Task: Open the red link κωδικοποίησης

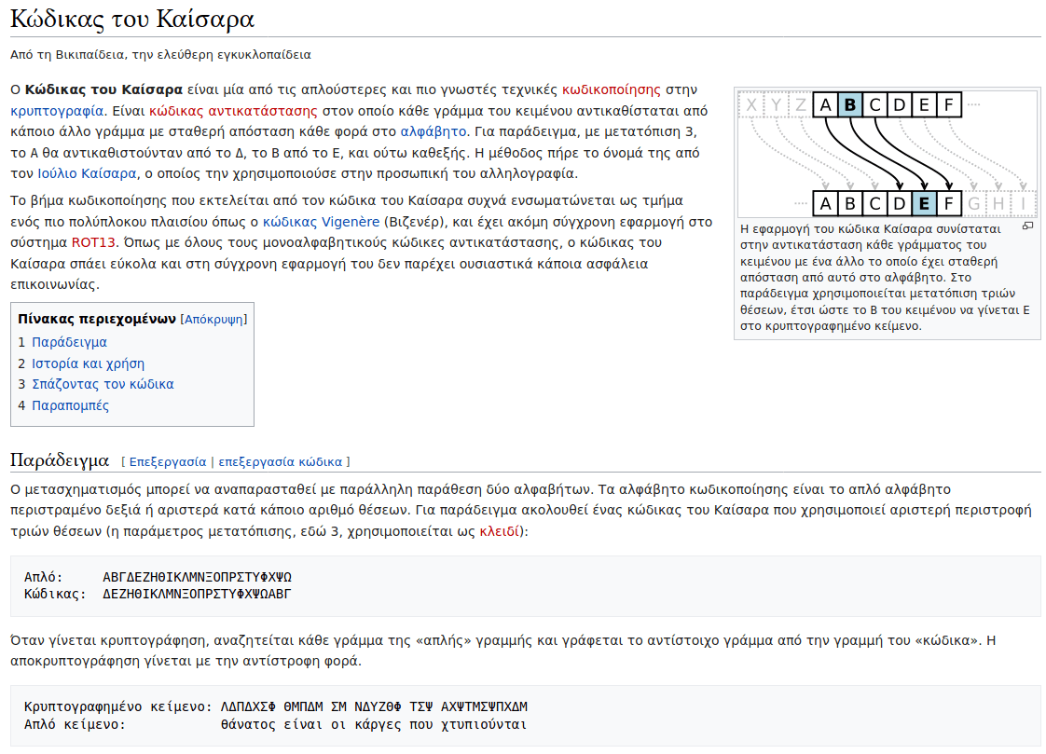Action: tap(611, 90)
